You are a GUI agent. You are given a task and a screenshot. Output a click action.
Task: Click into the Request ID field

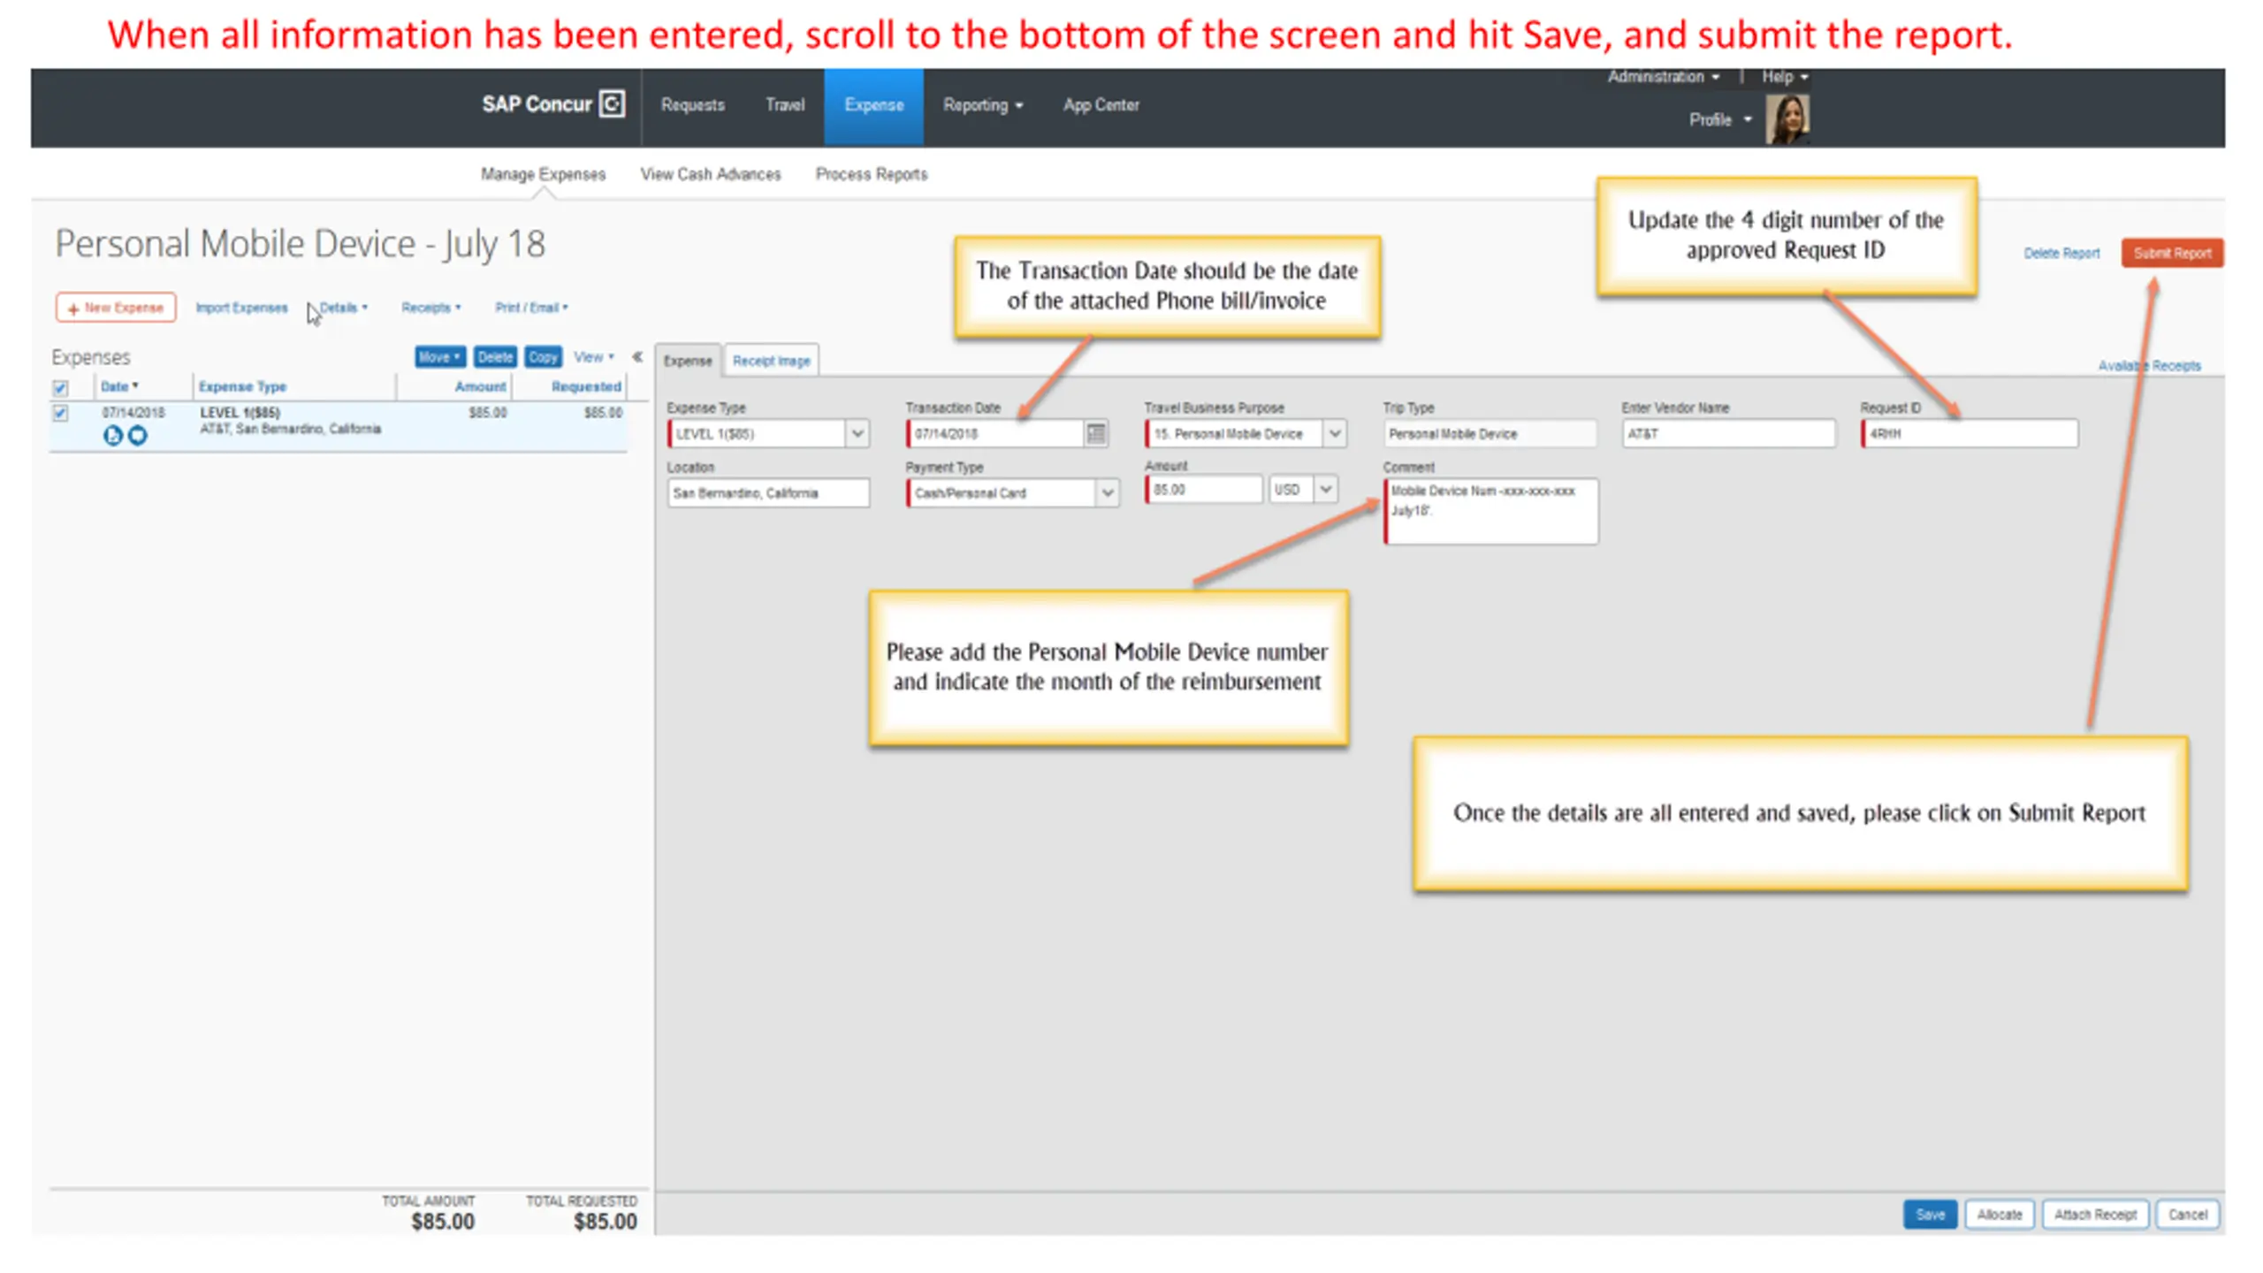click(x=1970, y=433)
